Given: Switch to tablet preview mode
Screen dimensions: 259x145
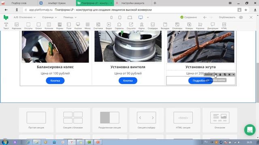Looking at the screenshot, I should coord(120,17).
